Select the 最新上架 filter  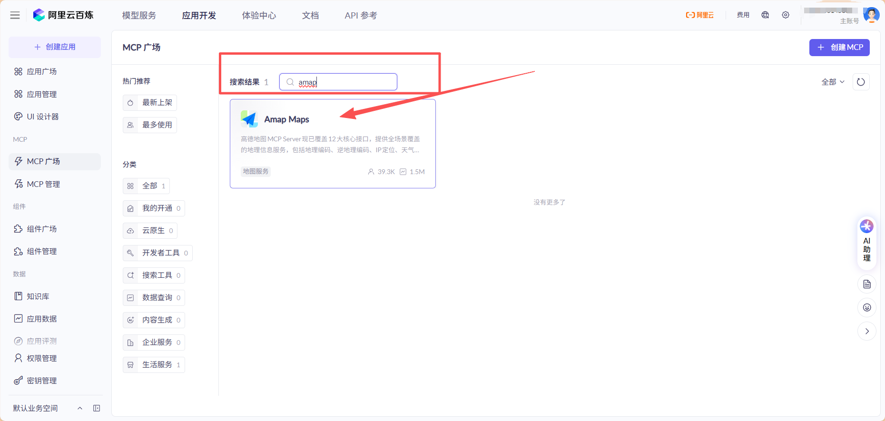tap(150, 103)
